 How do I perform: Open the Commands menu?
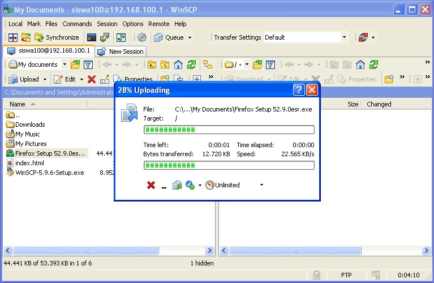tap(77, 24)
